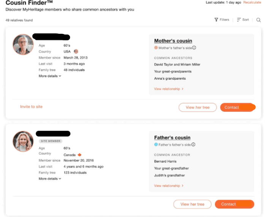Click Invite to site link

(x=31, y=107)
